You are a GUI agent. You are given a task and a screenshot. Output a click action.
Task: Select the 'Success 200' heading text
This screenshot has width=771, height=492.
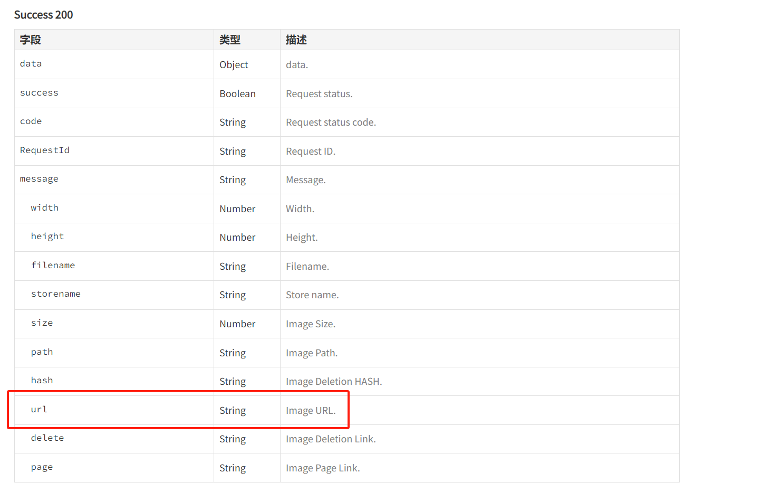pyautogui.click(x=43, y=15)
